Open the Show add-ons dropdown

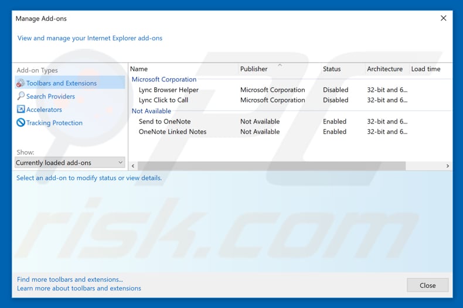point(70,163)
